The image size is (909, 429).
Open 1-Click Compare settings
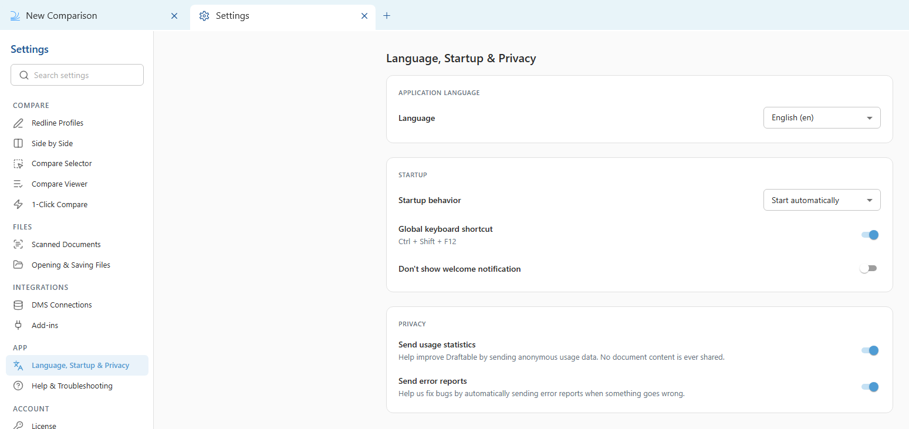(x=77, y=204)
